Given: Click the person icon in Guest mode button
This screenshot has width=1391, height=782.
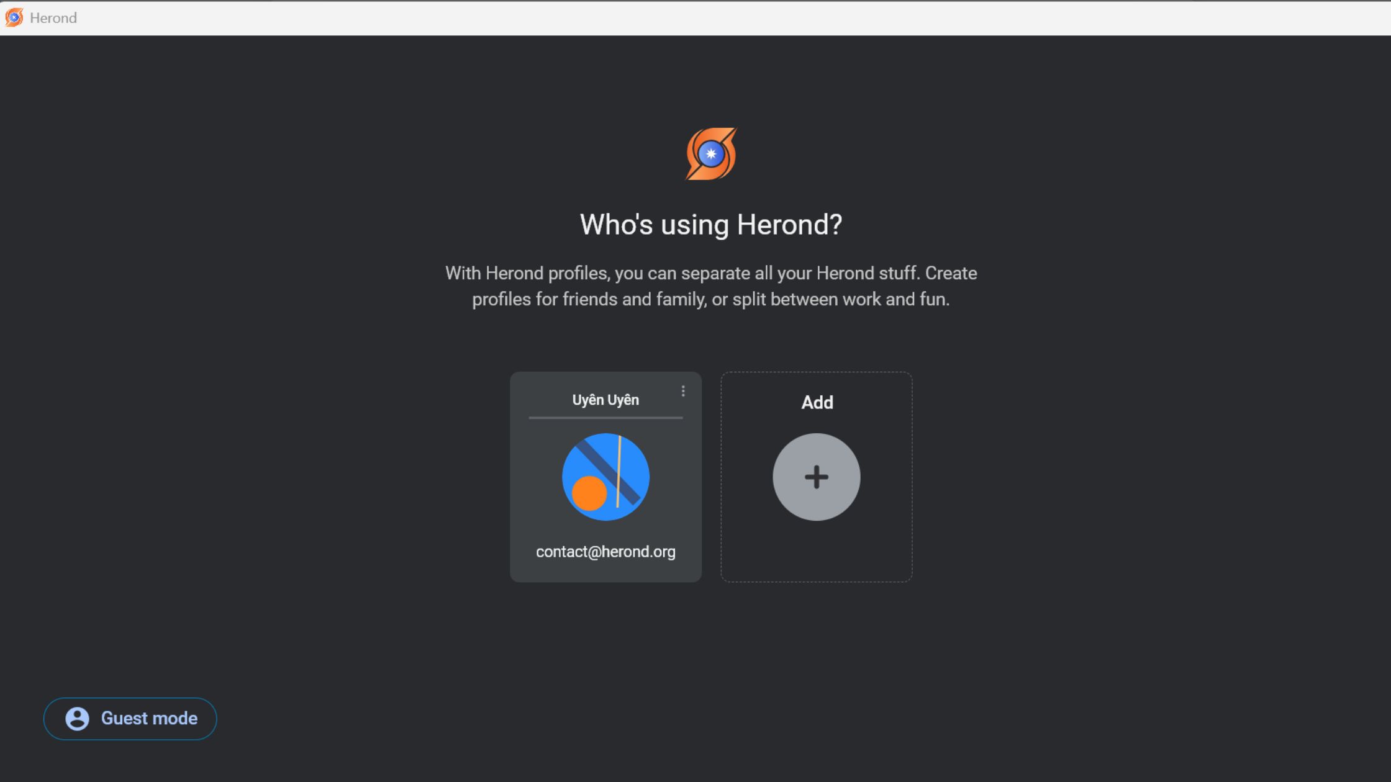Looking at the screenshot, I should click(x=78, y=719).
